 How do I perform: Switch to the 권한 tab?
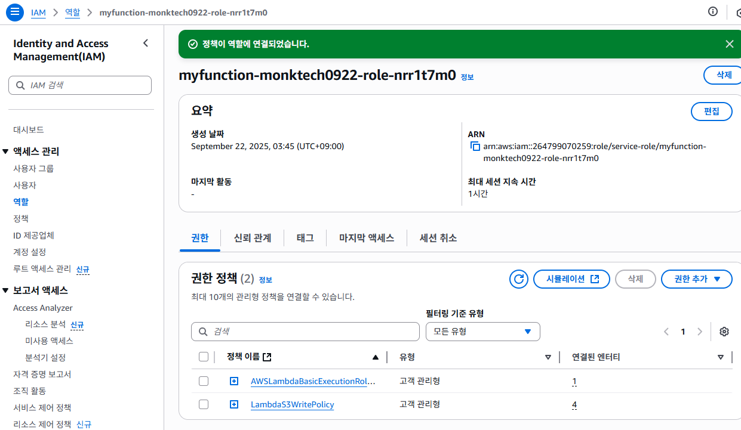click(x=199, y=238)
